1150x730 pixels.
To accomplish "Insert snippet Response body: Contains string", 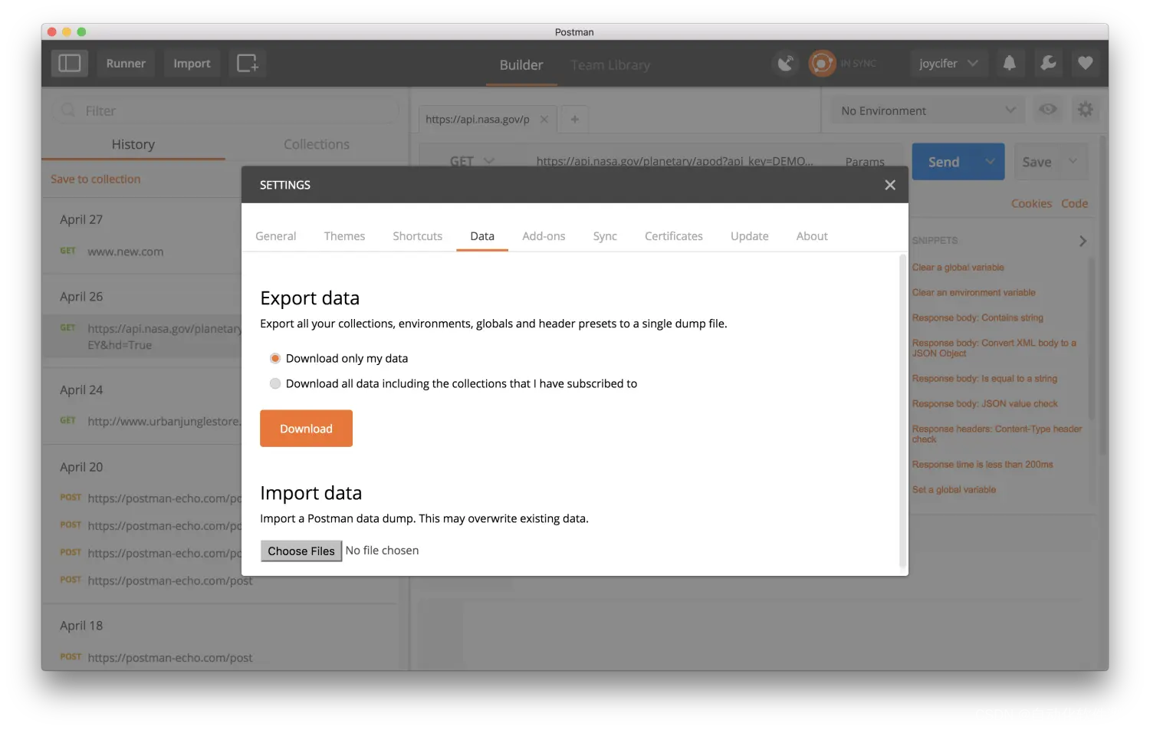I will (x=978, y=317).
